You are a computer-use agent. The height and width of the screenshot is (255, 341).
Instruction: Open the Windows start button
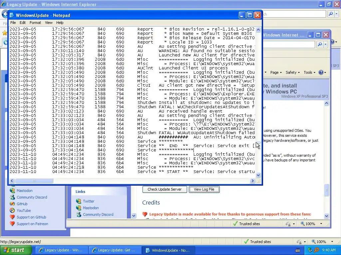16,250
